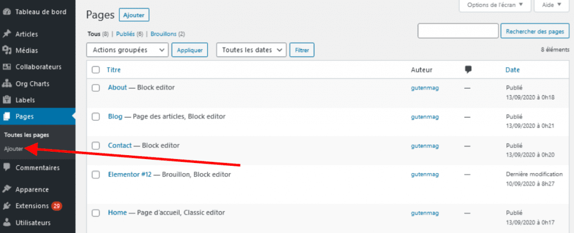Click the comments column header bubble icon
The height and width of the screenshot is (233, 574).
[x=468, y=70]
